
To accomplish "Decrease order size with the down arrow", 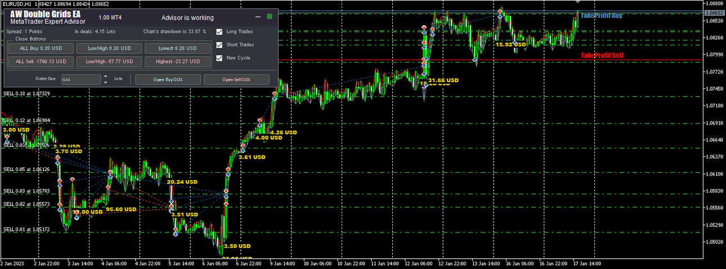I will pos(105,82).
